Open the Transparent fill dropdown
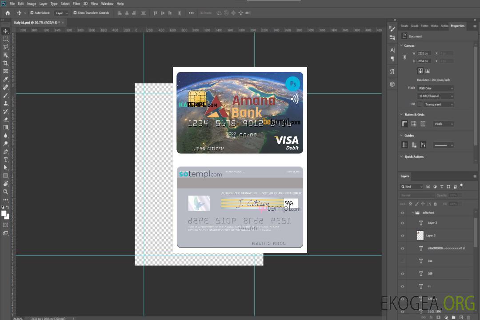Screen dimensions: 480x320 tap(438, 104)
